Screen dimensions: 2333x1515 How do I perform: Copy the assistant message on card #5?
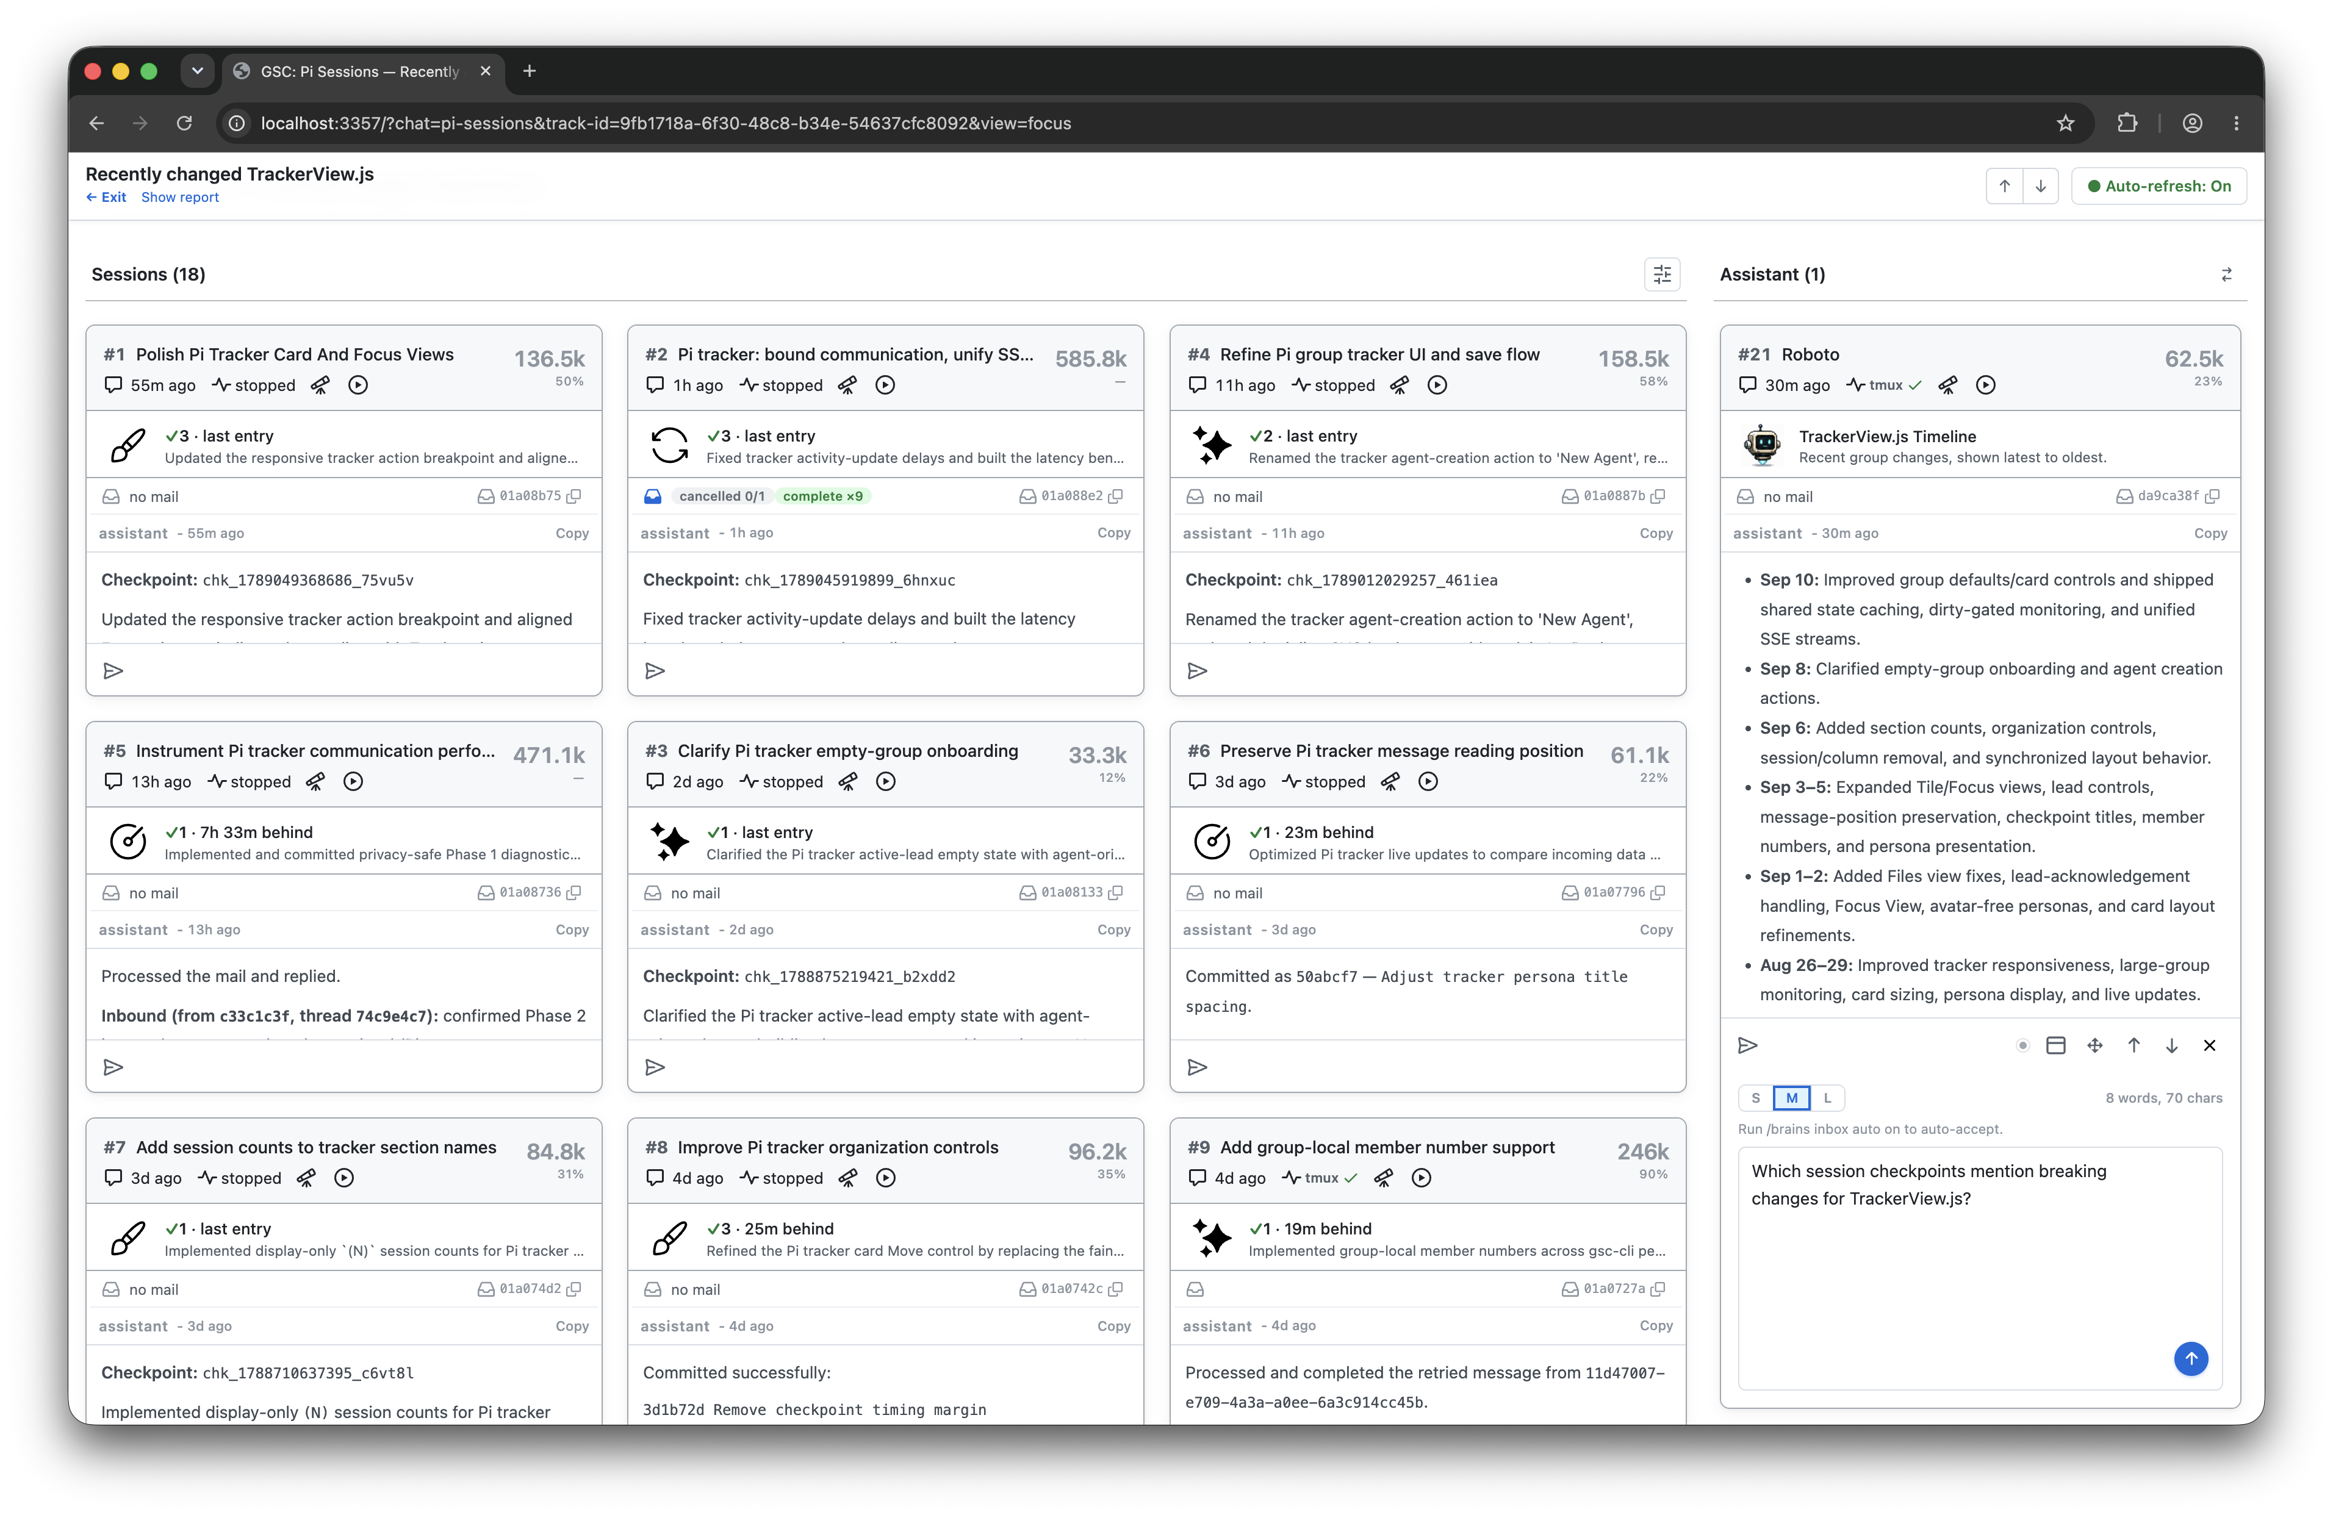572,929
